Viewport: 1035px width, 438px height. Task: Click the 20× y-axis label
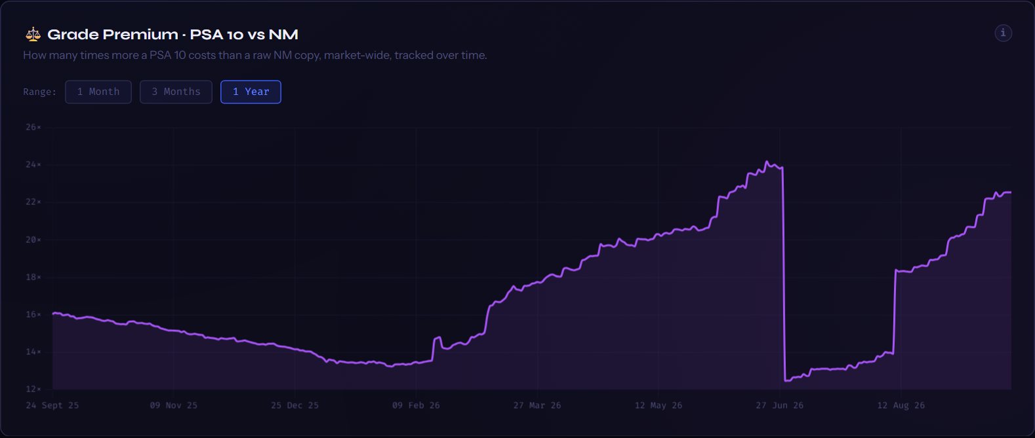click(33, 240)
